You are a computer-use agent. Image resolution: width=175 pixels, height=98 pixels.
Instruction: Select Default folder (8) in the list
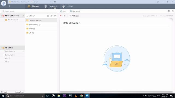41,20
